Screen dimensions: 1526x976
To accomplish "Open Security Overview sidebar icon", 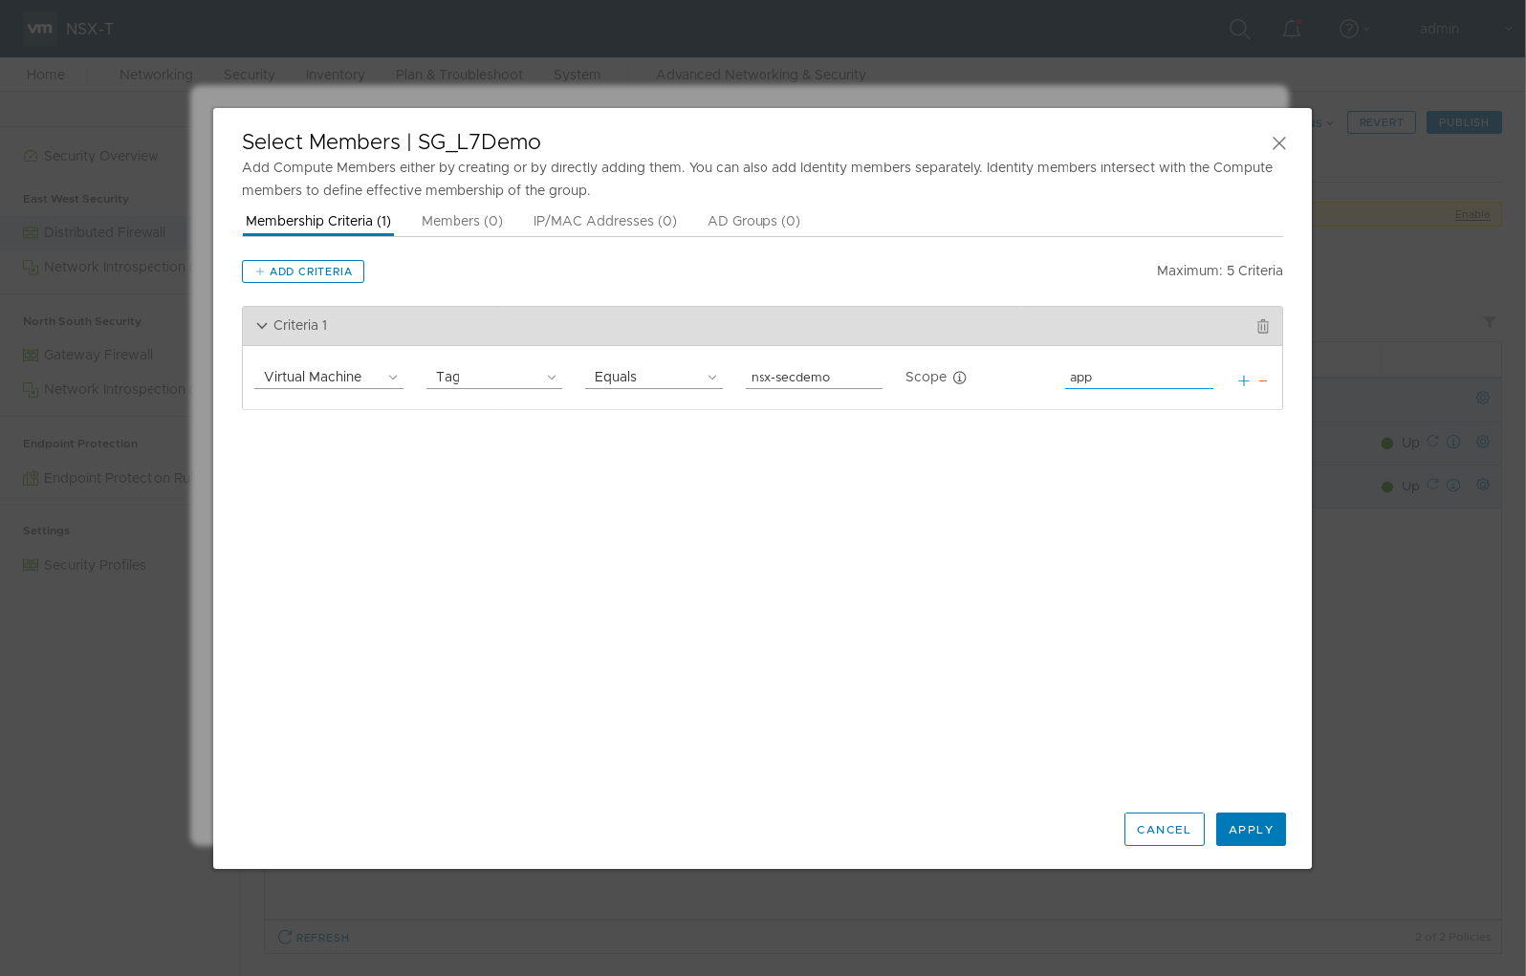I will point(31,156).
